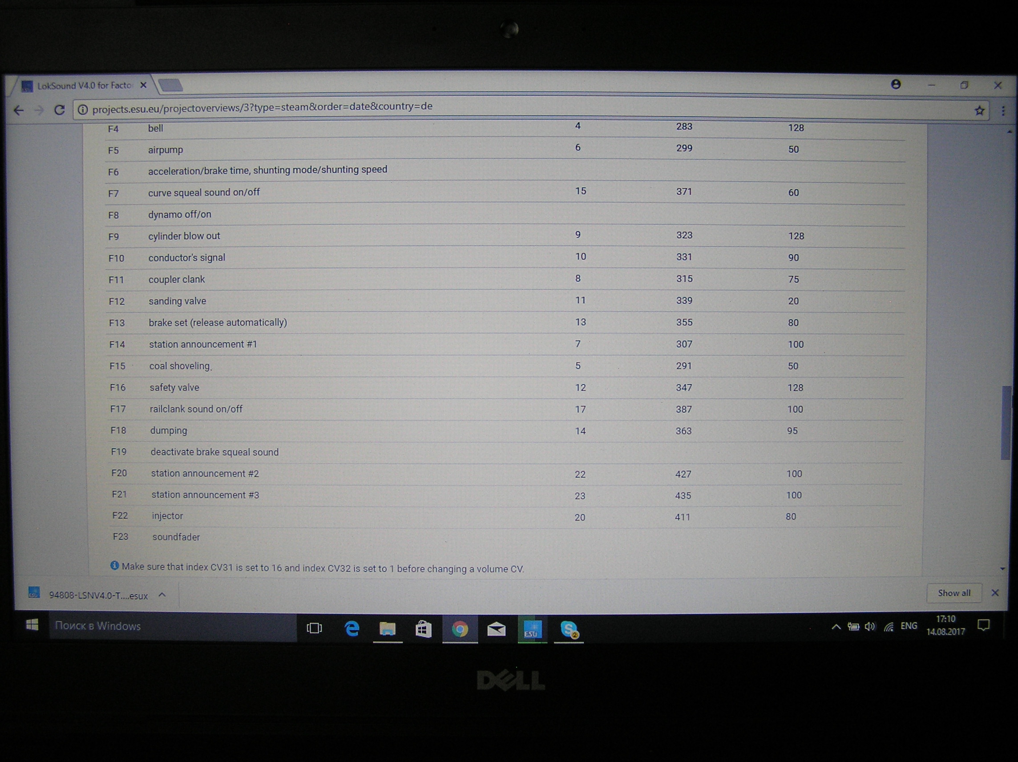Screen dimensions: 1018x762
Task: Open Skype from the taskbar
Action: (x=569, y=629)
